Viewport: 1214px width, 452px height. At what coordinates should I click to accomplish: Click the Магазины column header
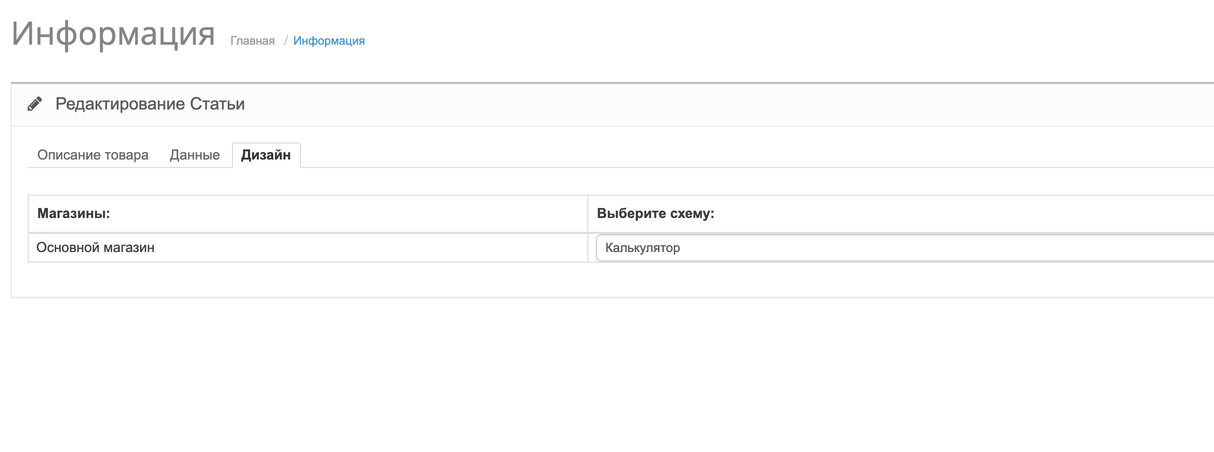tap(73, 213)
